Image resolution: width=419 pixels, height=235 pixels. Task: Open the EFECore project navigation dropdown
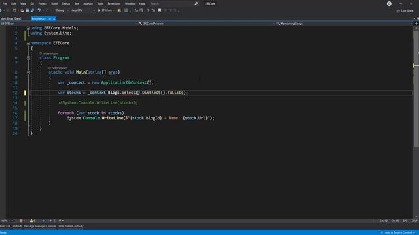click(x=69, y=23)
